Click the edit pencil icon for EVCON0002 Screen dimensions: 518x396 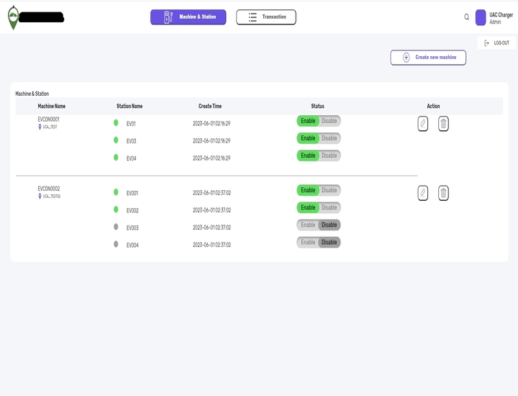423,193
